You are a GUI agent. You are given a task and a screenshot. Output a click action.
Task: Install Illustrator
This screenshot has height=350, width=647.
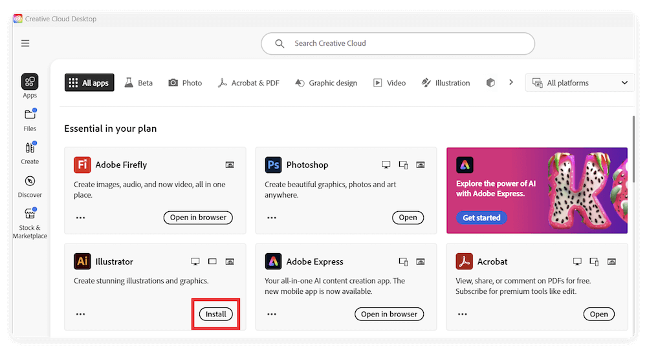(x=216, y=314)
